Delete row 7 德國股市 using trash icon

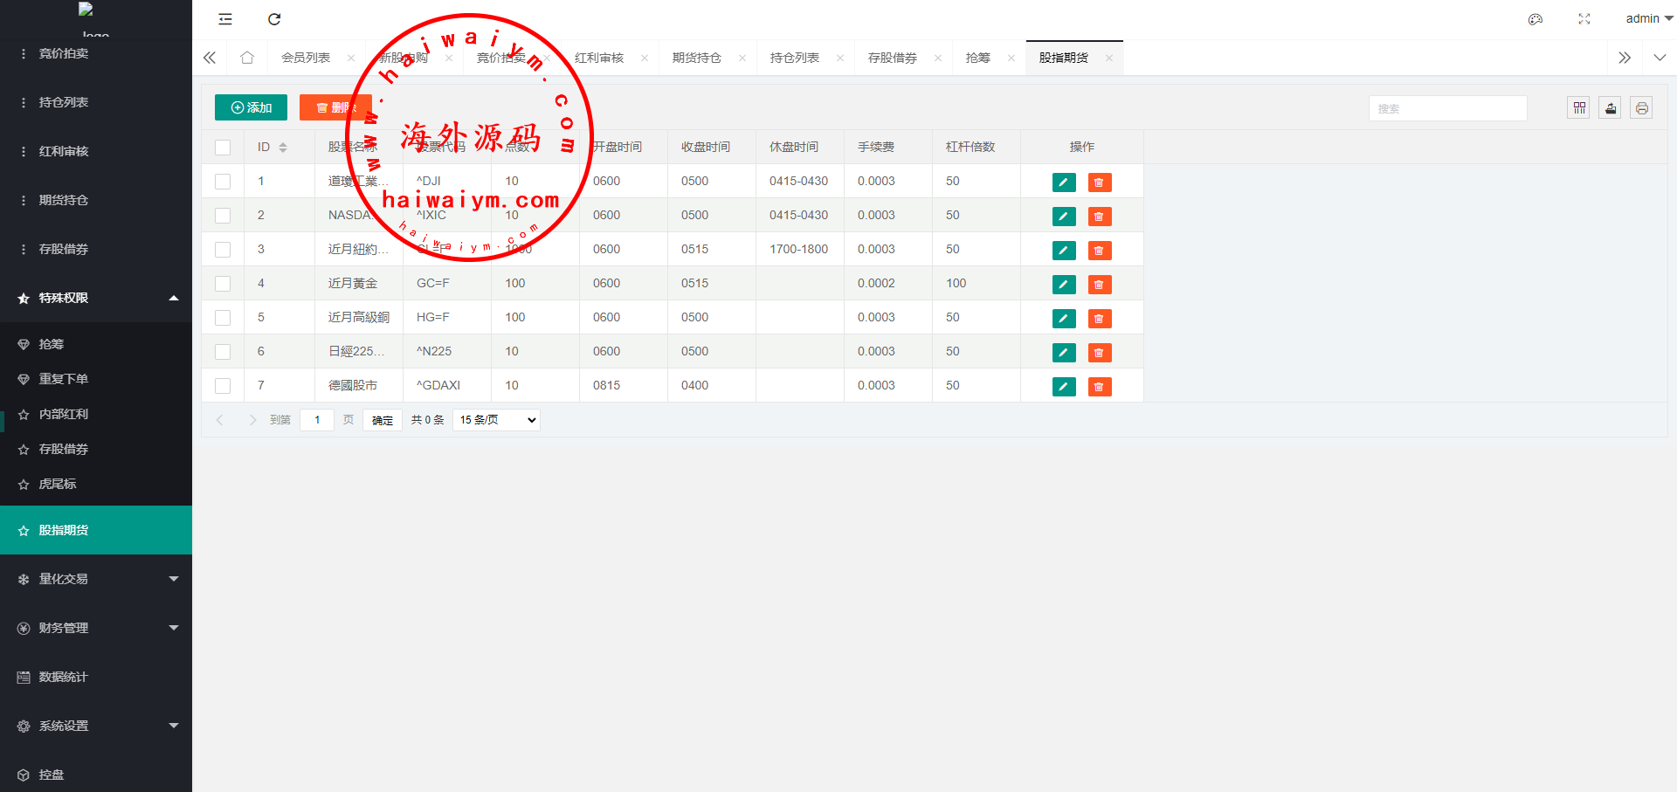pos(1099,387)
